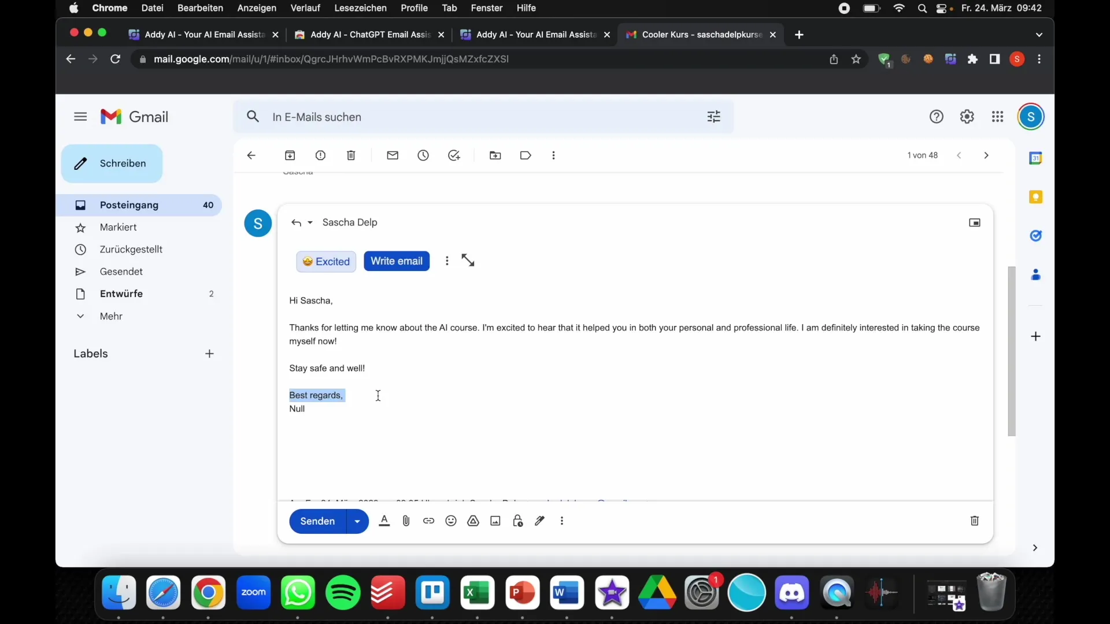Screen dimensions: 1110x624
Task: Click the draw/pen annotation icon
Action: (539, 521)
